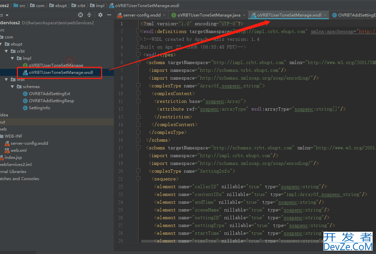The image size is (376, 254).
Task: Fold wsdl:definitions block at line 2
Action: (x=138, y=31)
